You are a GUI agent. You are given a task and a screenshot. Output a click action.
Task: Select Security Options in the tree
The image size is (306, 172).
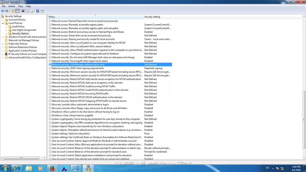click(x=21, y=33)
